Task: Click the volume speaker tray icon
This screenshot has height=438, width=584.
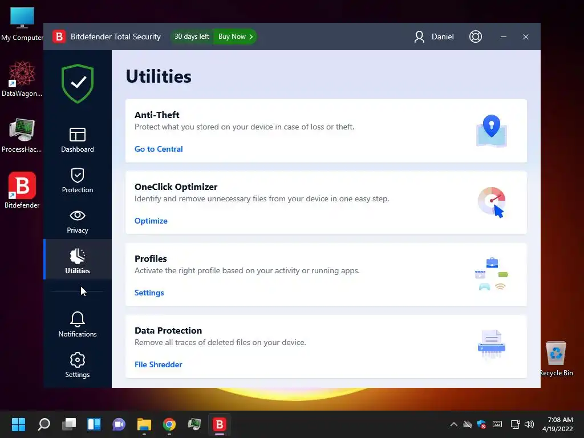Action: (x=529, y=424)
